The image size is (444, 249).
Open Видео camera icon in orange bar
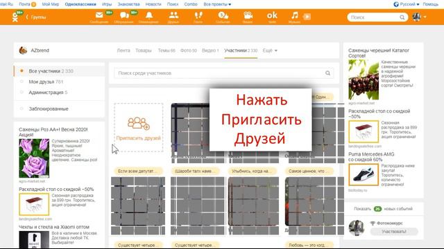coord(248,15)
